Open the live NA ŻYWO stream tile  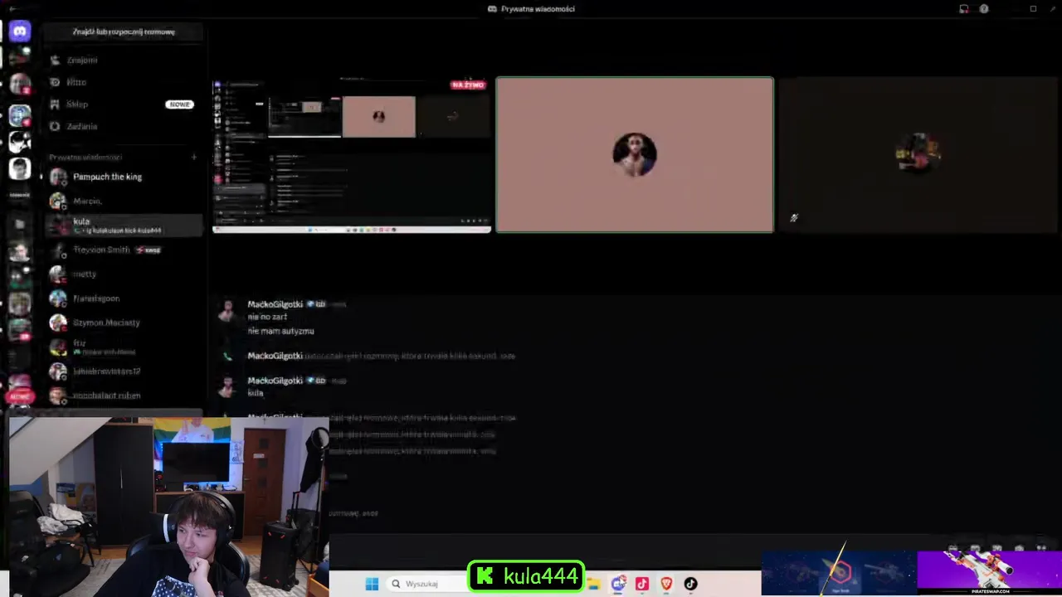(352, 155)
